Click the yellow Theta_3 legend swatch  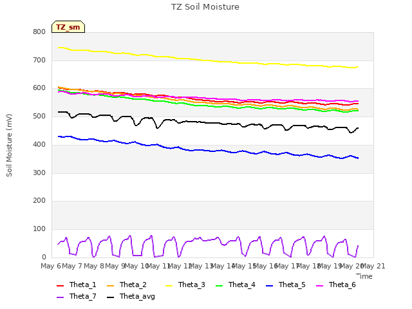pyautogui.click(x=169, y=285)
